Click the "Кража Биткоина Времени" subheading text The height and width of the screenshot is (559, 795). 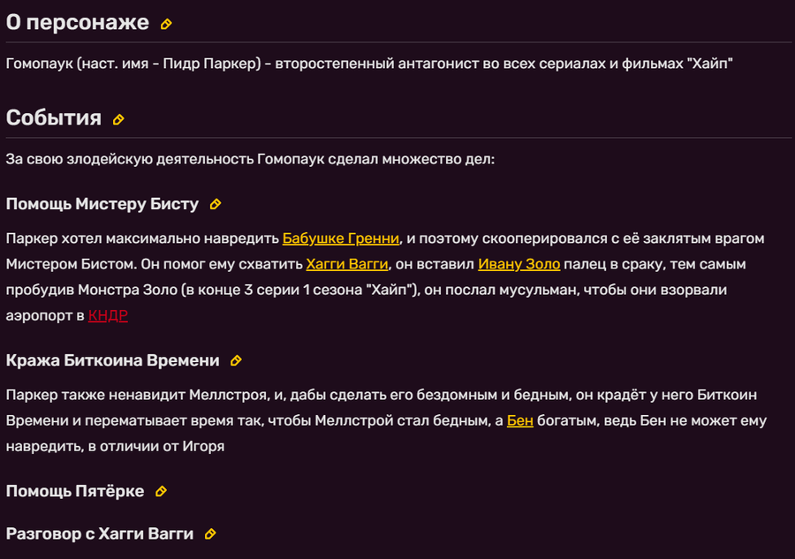tap(113, 360)
